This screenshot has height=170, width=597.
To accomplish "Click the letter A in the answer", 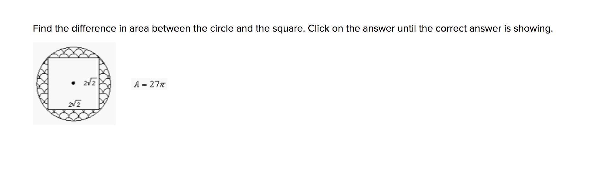I will (x=136, y=84).
